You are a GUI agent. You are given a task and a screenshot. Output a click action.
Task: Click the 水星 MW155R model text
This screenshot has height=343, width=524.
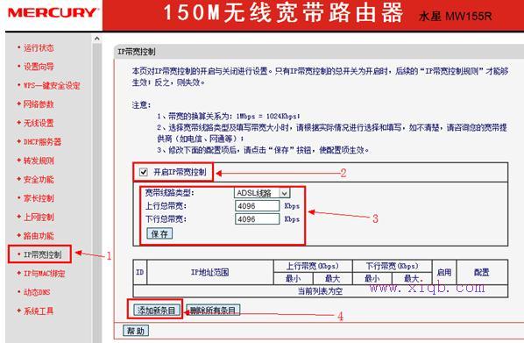tap(455, 16)
